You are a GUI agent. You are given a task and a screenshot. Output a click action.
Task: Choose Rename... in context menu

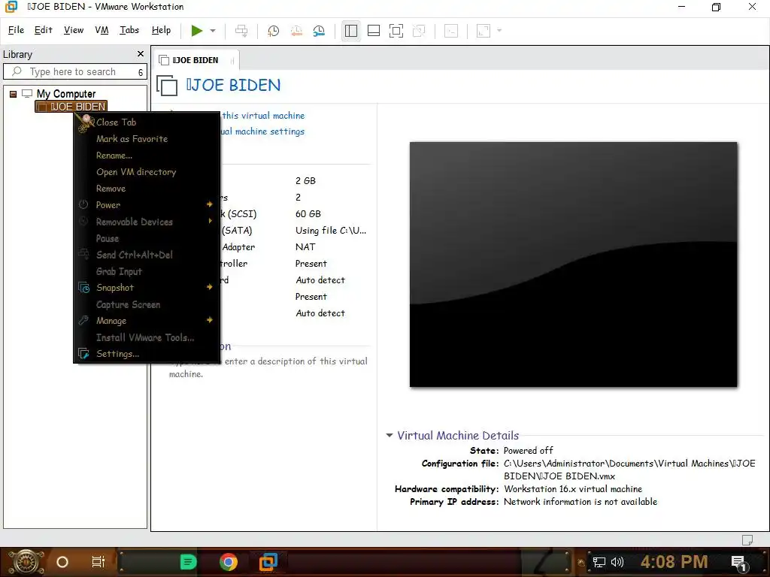coord(114,156)
